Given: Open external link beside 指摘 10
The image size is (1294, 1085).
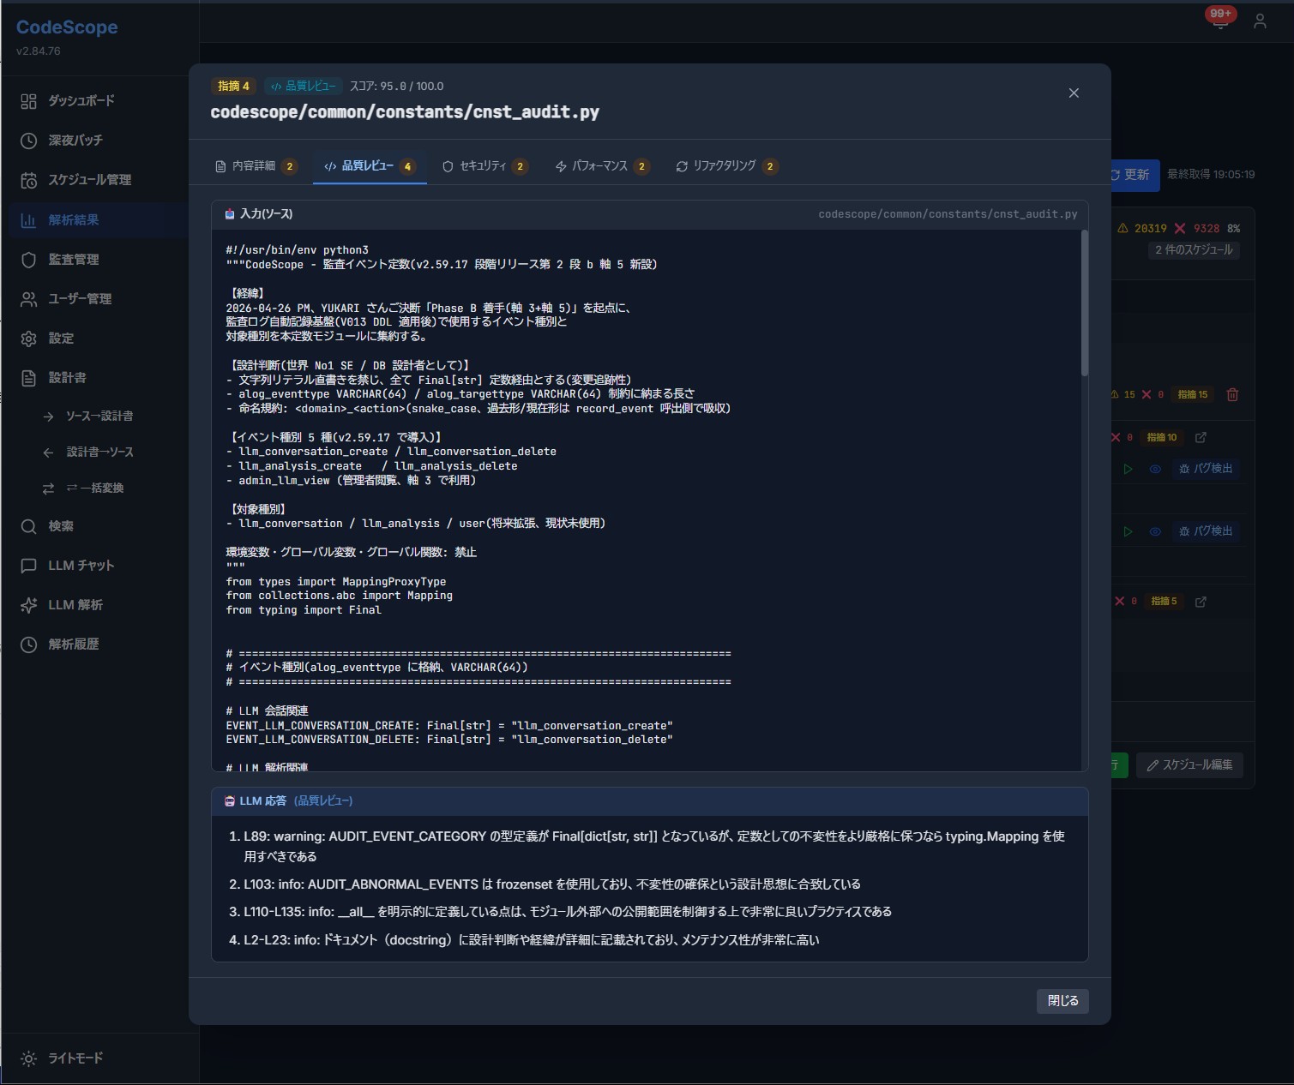Looking at the screenshot, I should (x=1201, y=438).
